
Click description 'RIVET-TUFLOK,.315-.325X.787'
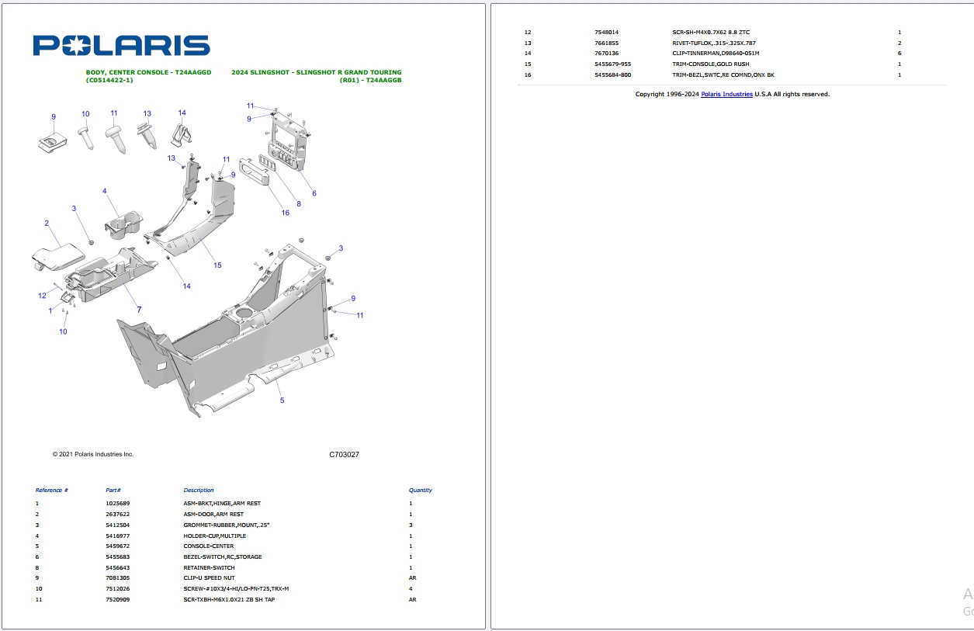click(714, 43)
